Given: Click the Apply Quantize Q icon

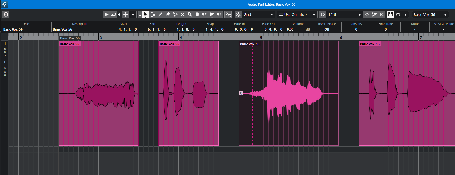Looking at the screenshot, I should [323, 14].
